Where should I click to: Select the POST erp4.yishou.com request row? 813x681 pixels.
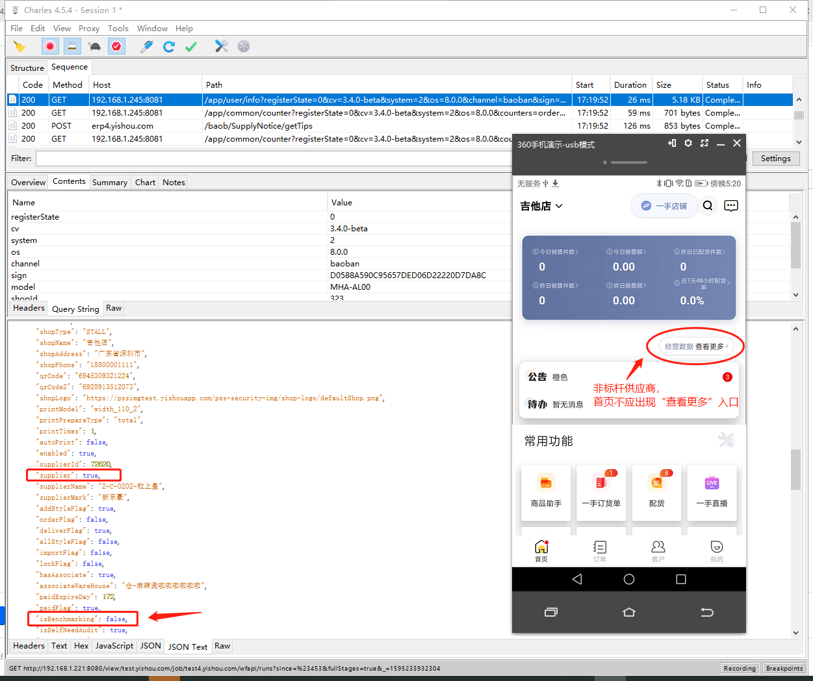tap(399, 126)
